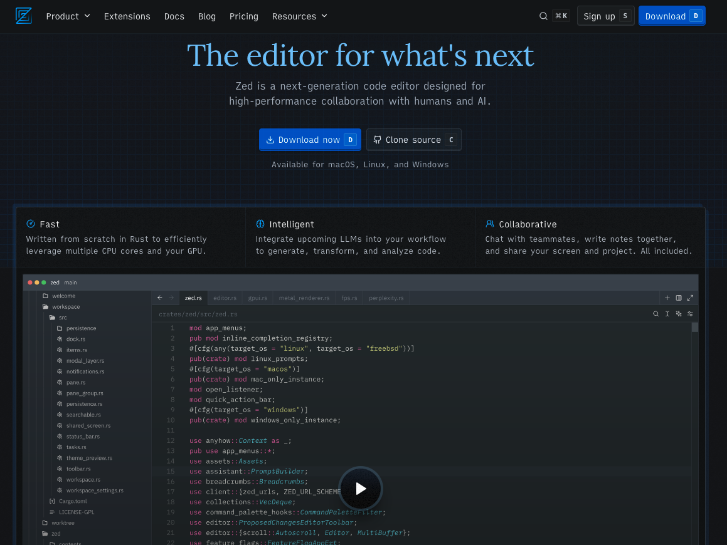The height and width of the screenshot is (545, 727).
Task: Click the Fast speedometer icon
Action: 31,224
